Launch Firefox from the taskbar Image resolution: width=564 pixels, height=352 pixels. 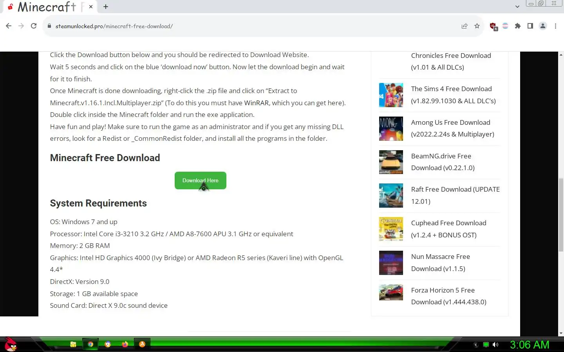[125, 344]
